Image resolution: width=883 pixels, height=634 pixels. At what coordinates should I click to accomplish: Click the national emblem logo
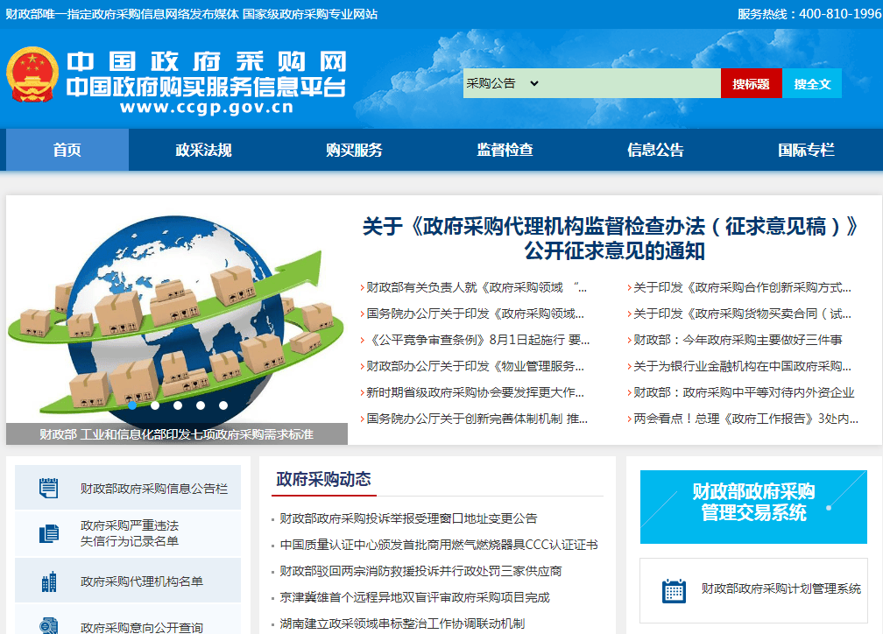32,75
